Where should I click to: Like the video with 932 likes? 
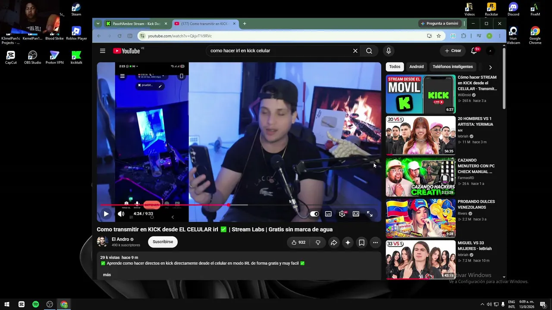tap(298, 242)
